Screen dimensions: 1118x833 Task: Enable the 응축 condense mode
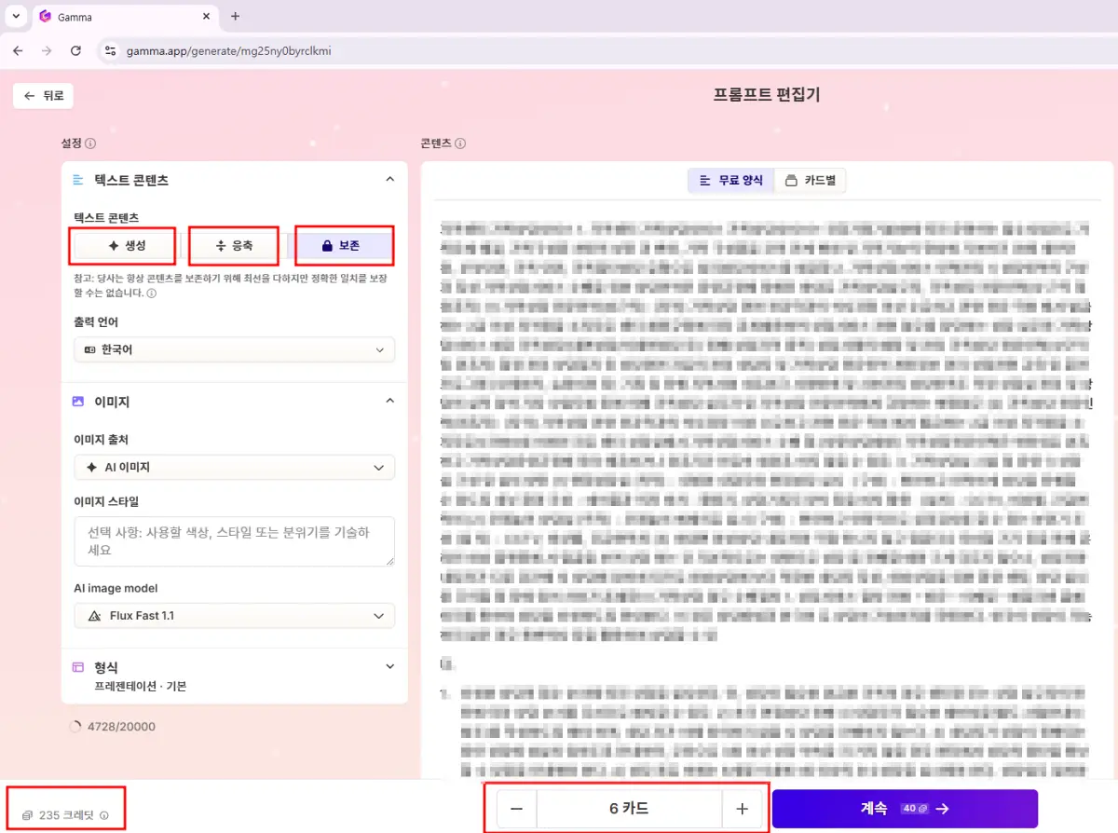click(x=233, y=245)
